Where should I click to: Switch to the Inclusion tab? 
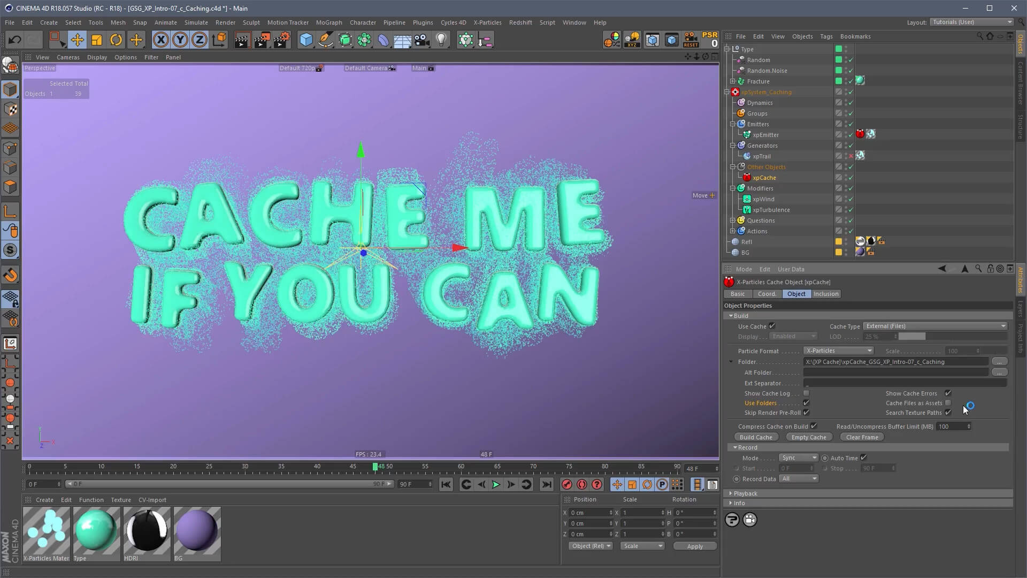click(x=826, y=294)
